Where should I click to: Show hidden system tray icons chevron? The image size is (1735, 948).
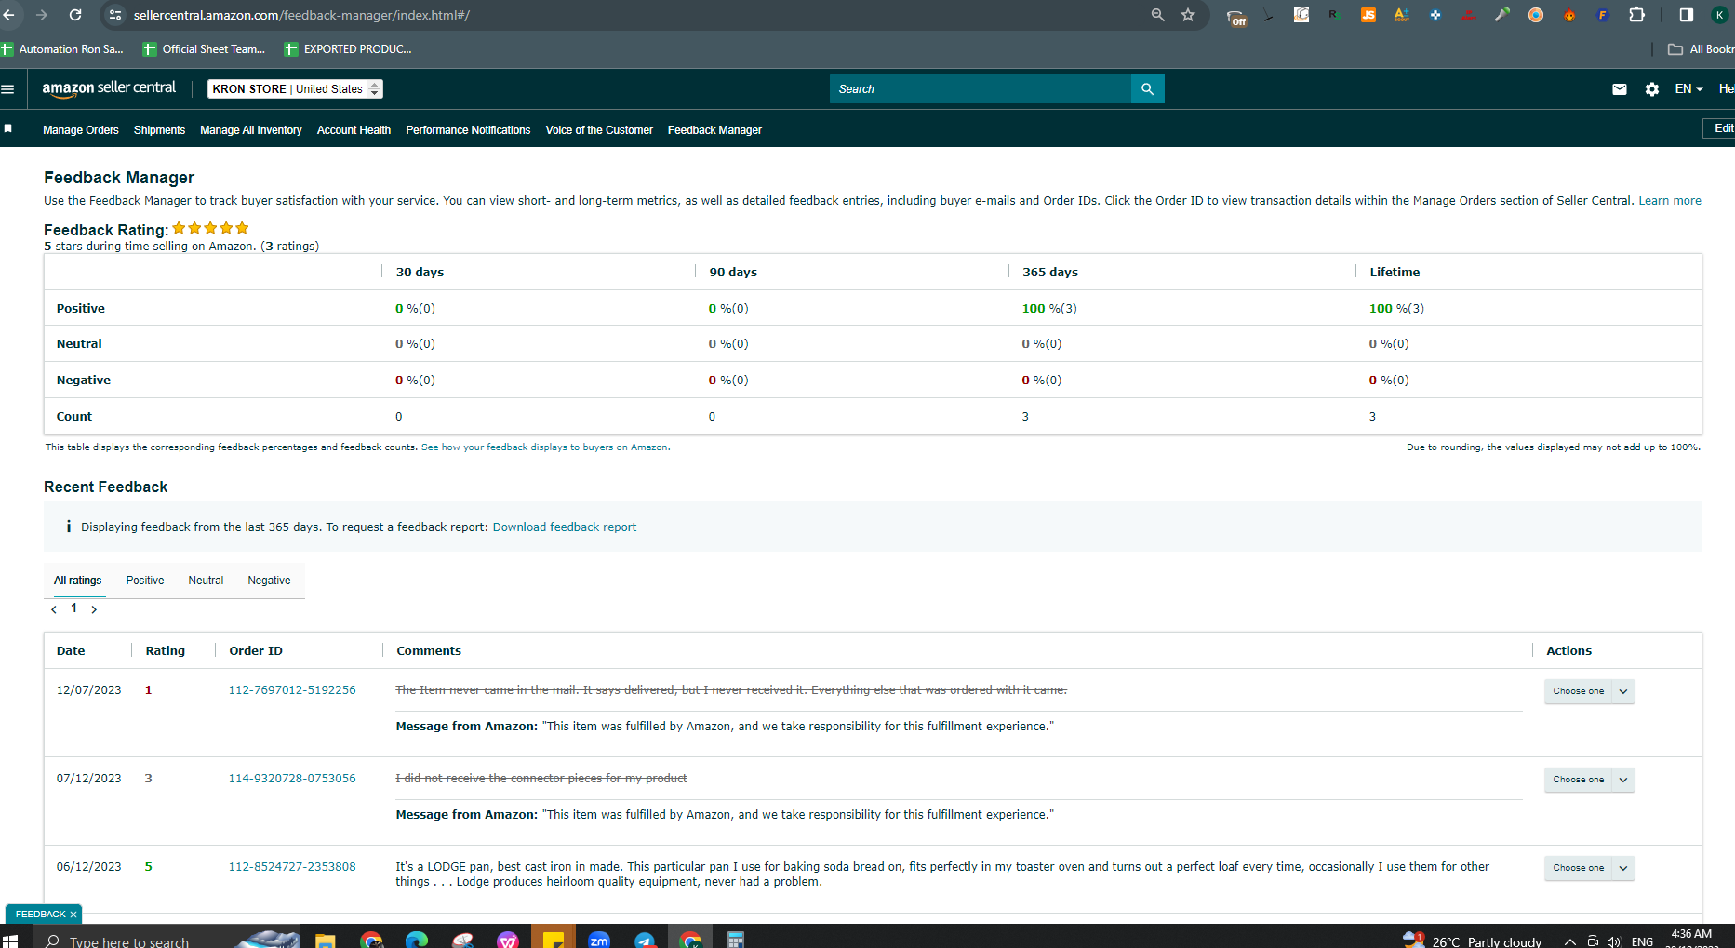[x=1569, y=941]
